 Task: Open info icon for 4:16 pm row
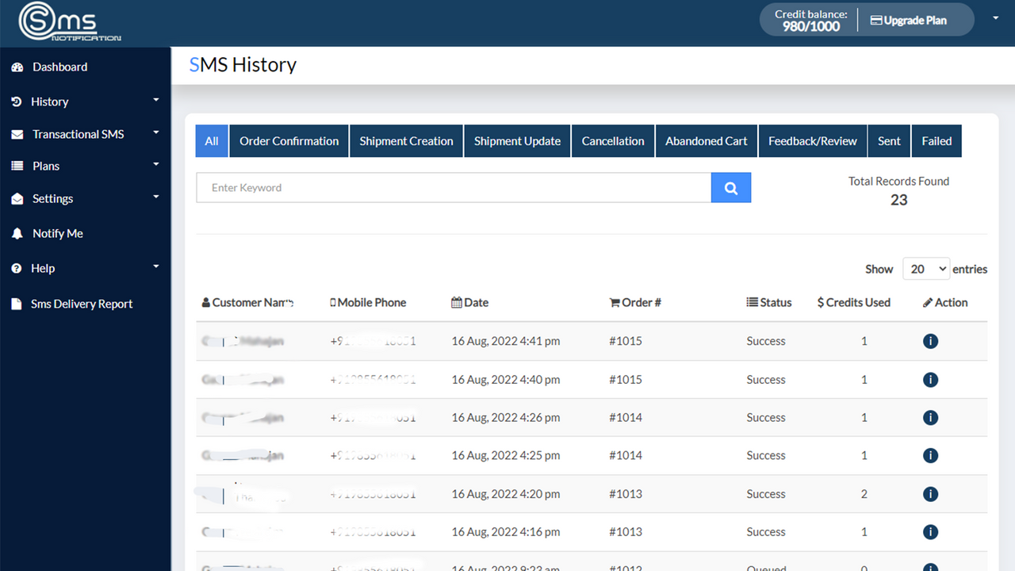point(931,532)
